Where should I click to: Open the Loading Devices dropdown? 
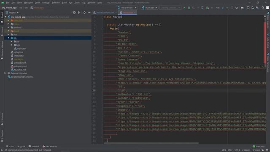tap(170, 8)
